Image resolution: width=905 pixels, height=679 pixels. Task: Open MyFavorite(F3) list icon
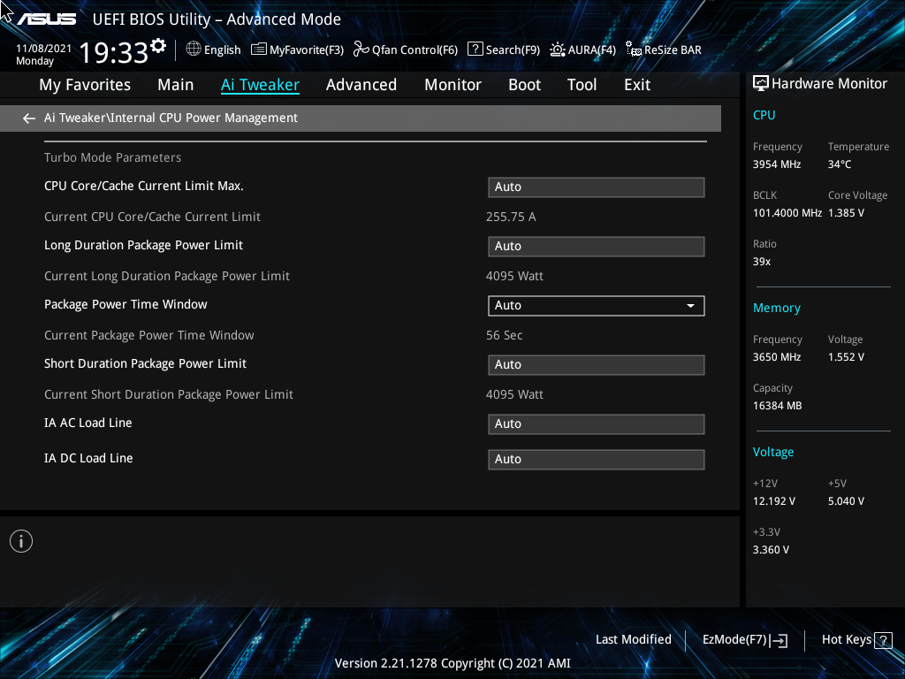[x=259, y=50]
